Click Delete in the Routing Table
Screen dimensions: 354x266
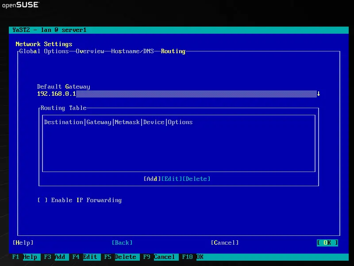(196, 179)
